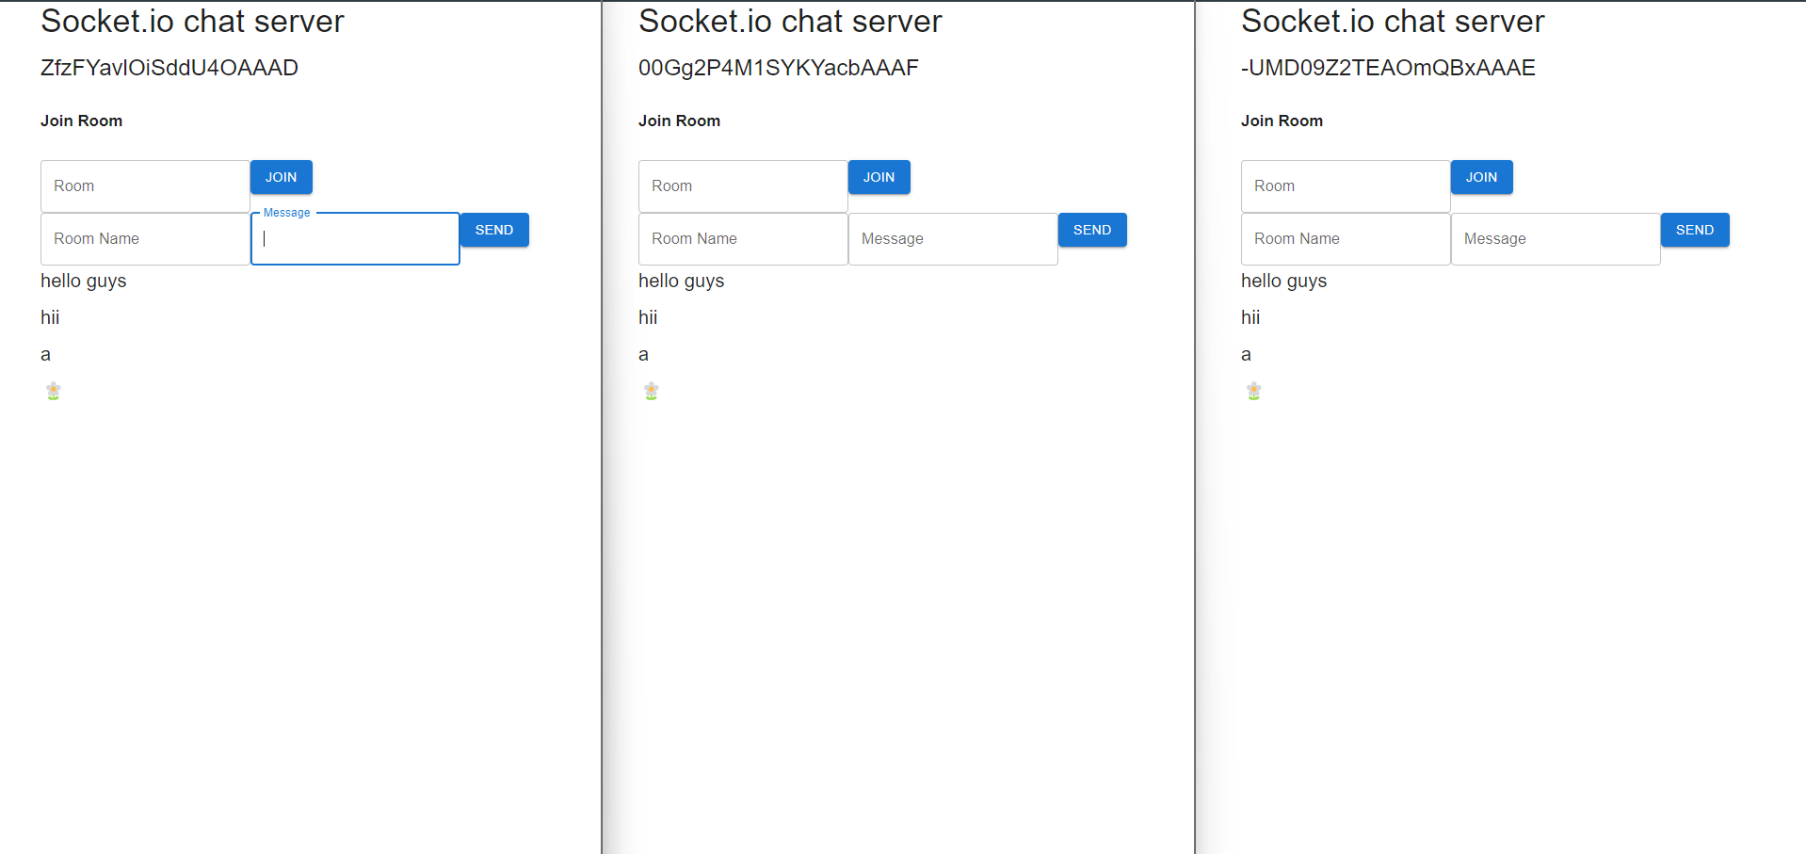This screenshot has height=854, width=1806.
Task: Click 'Socket.io chat server' title in left window
Action: pyautogui.click(x=193, y=21)
